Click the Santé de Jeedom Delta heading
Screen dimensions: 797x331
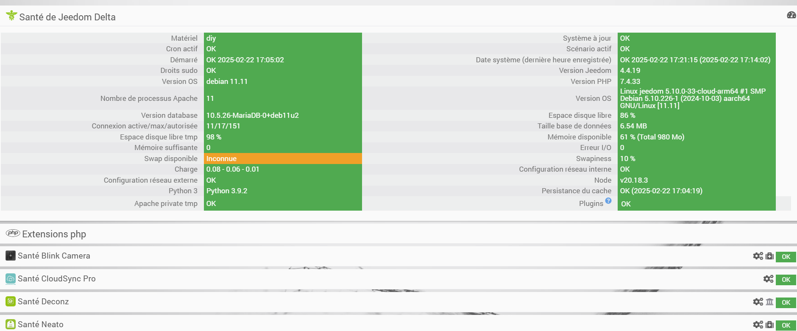click(x=67, y=17)
